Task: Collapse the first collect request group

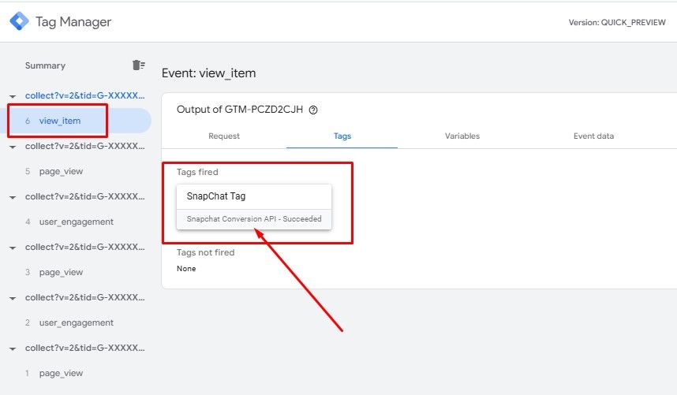Action: [x=13, y=96]
